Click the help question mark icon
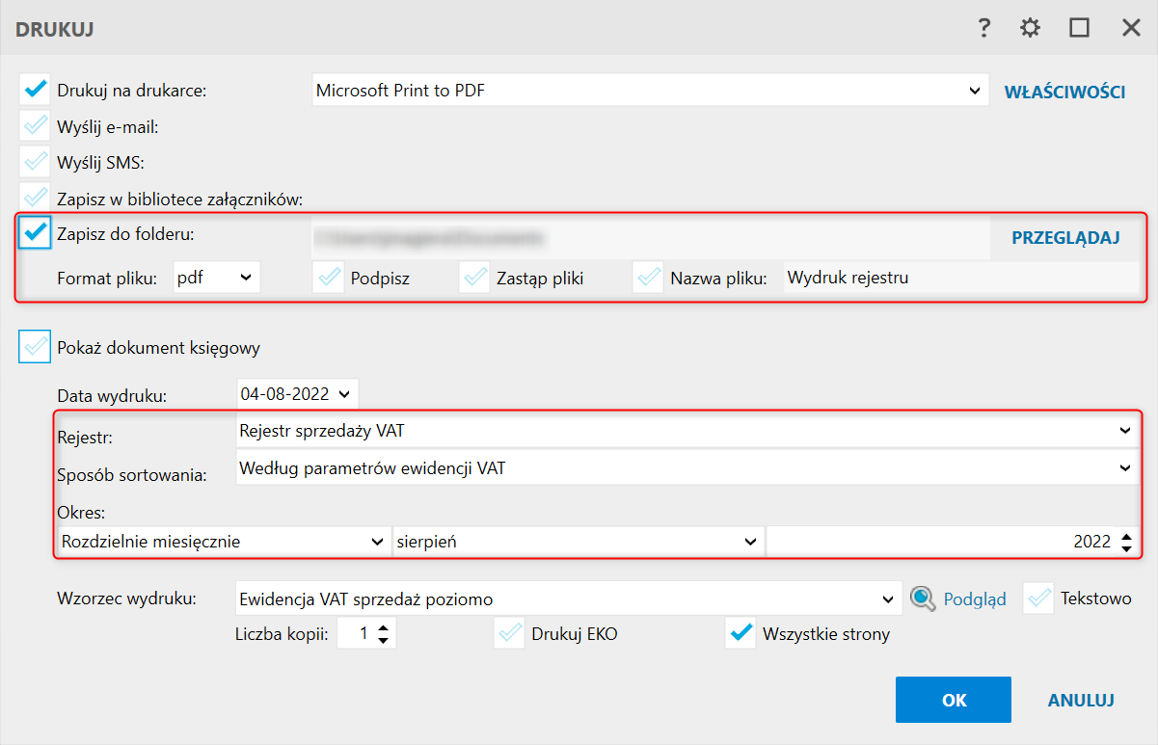The image size is (1158, 745). pos(983,28)
